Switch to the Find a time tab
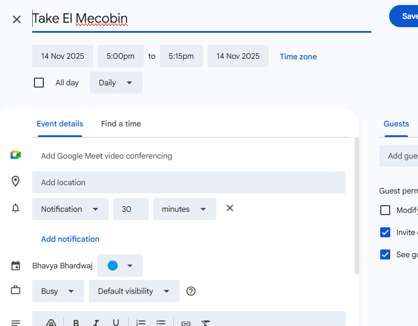Screen dimensions: 418x326 pyautogui.click(x=121, y=124)
